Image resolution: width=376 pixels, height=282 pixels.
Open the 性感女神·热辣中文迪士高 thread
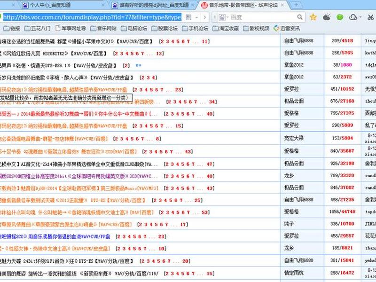pos(55,249)
